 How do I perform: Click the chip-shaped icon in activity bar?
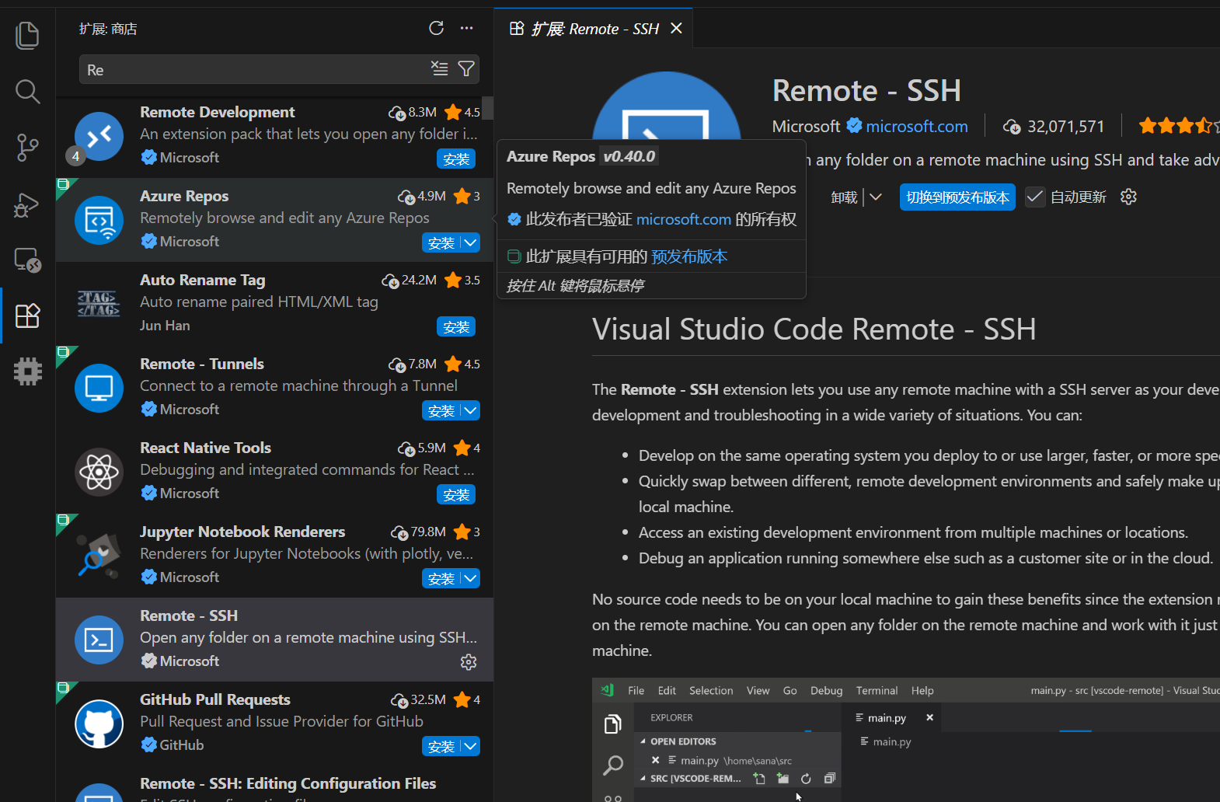[x=27, y=371]
